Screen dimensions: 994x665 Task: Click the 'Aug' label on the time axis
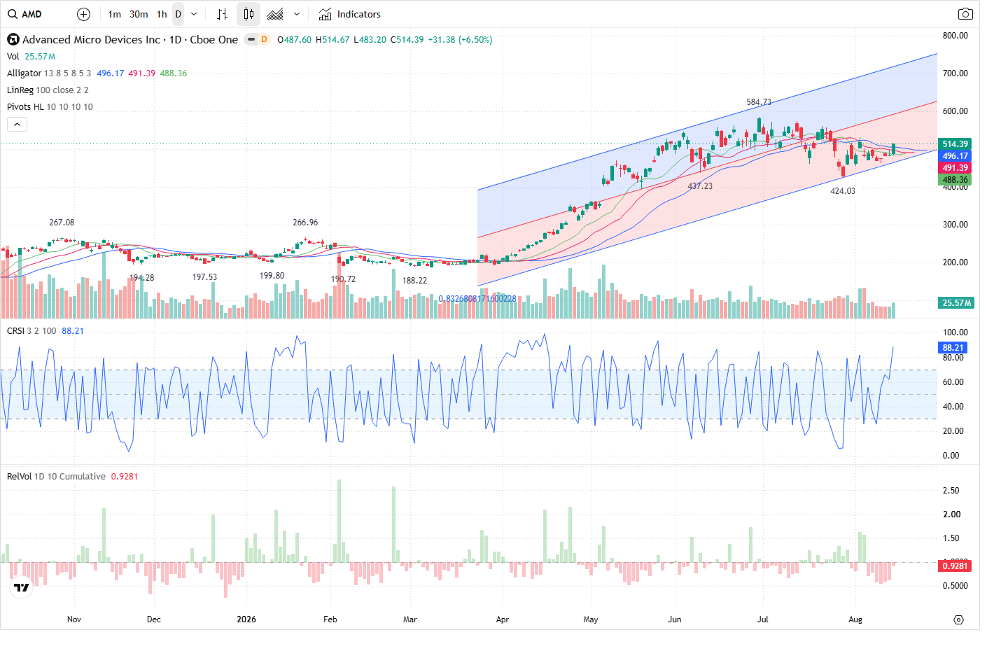click(855, 619)
